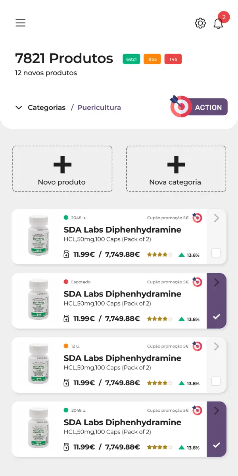
Task: Check the first product's checkbox
Action: click(x=216, y=253)
